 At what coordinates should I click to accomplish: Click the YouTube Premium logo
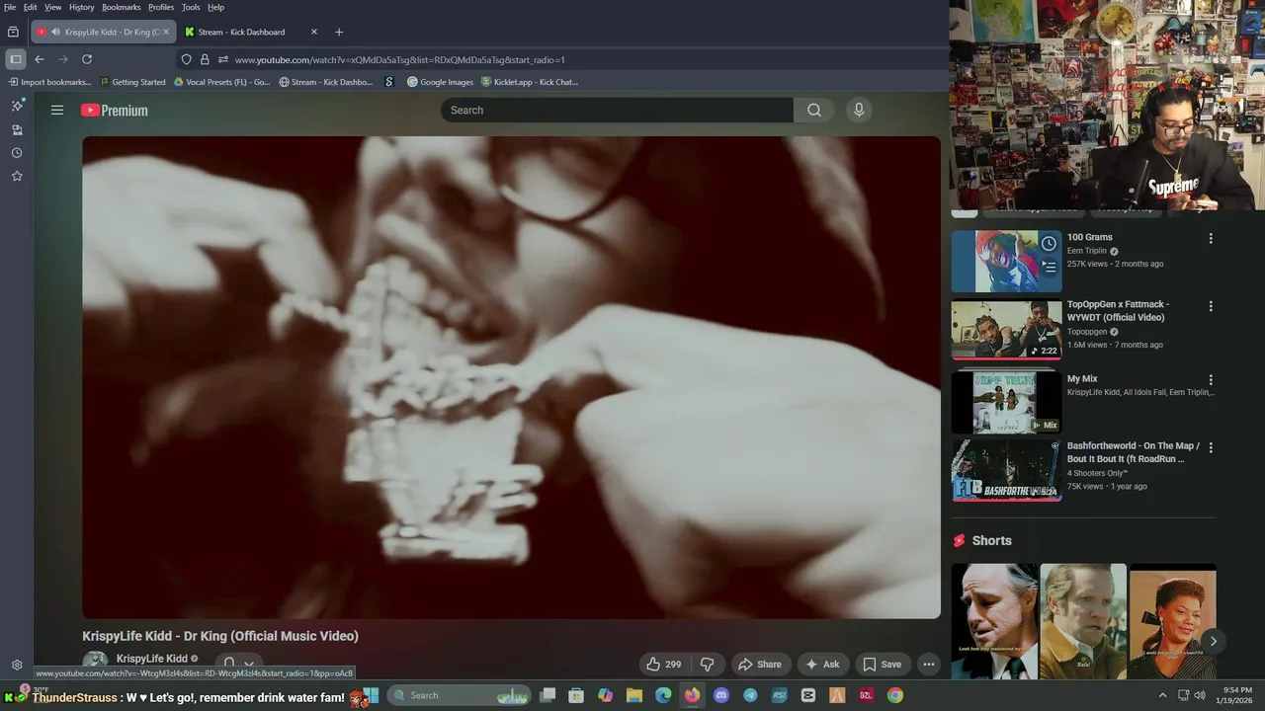point(115,111)
